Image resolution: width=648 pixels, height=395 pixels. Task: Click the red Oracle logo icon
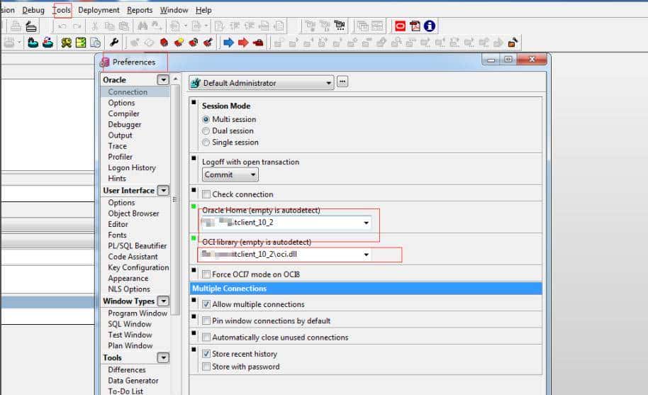tap(400, 26)
